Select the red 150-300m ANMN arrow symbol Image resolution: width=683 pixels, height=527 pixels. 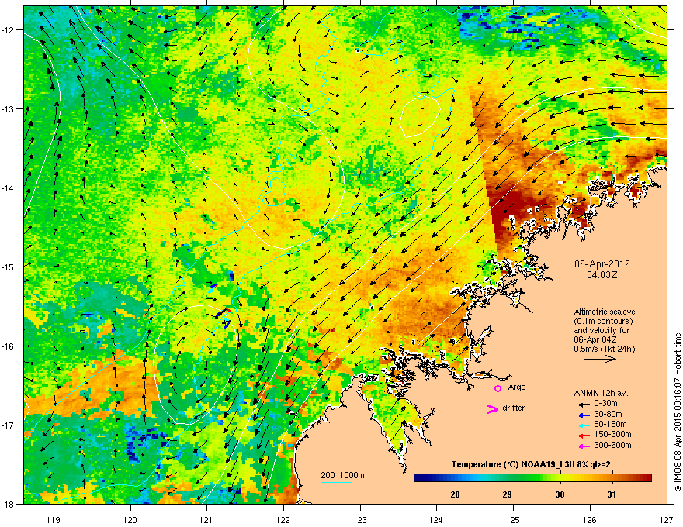[584, 436]
